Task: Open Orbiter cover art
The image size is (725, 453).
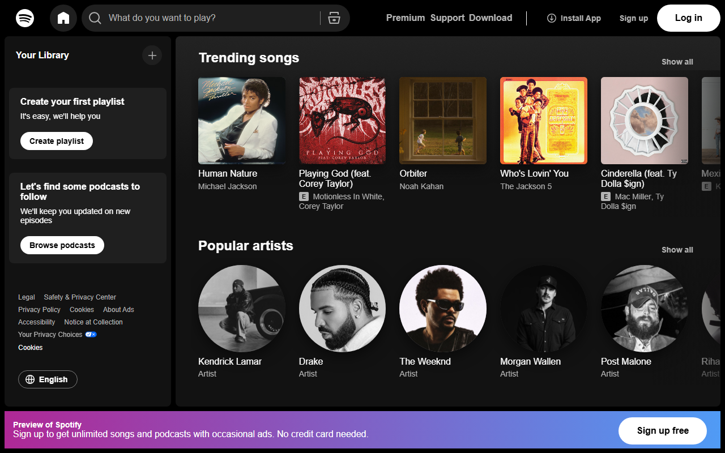Action: point(443,121)
